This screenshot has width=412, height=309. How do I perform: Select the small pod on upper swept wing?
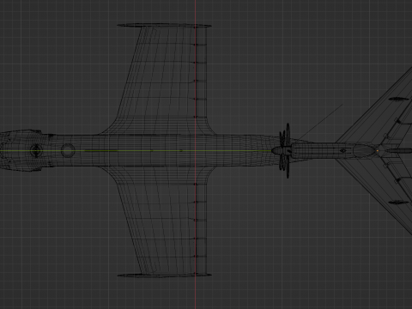click(398, 99)
